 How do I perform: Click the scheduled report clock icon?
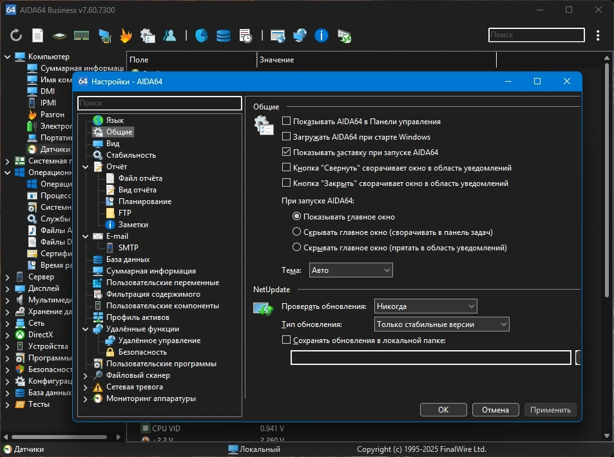tap(245, 35)
